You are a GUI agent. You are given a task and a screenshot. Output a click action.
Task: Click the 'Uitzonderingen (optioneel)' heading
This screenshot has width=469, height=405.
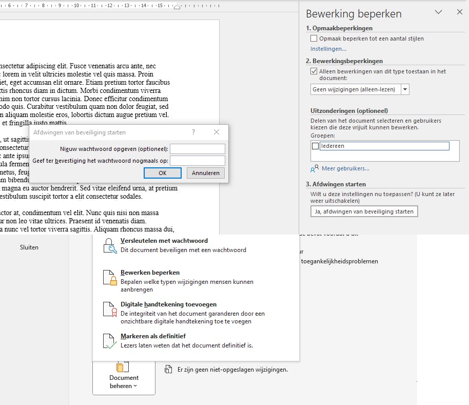pyautogui.click(x=349, y=111)
